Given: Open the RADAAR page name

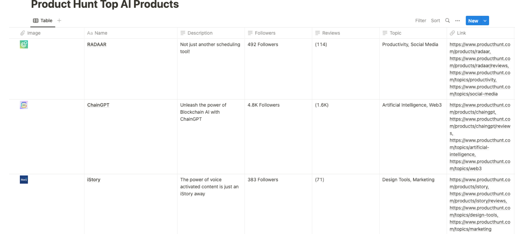Looking at the screenshot, I should pyautogui.click(x=97, y=44).
